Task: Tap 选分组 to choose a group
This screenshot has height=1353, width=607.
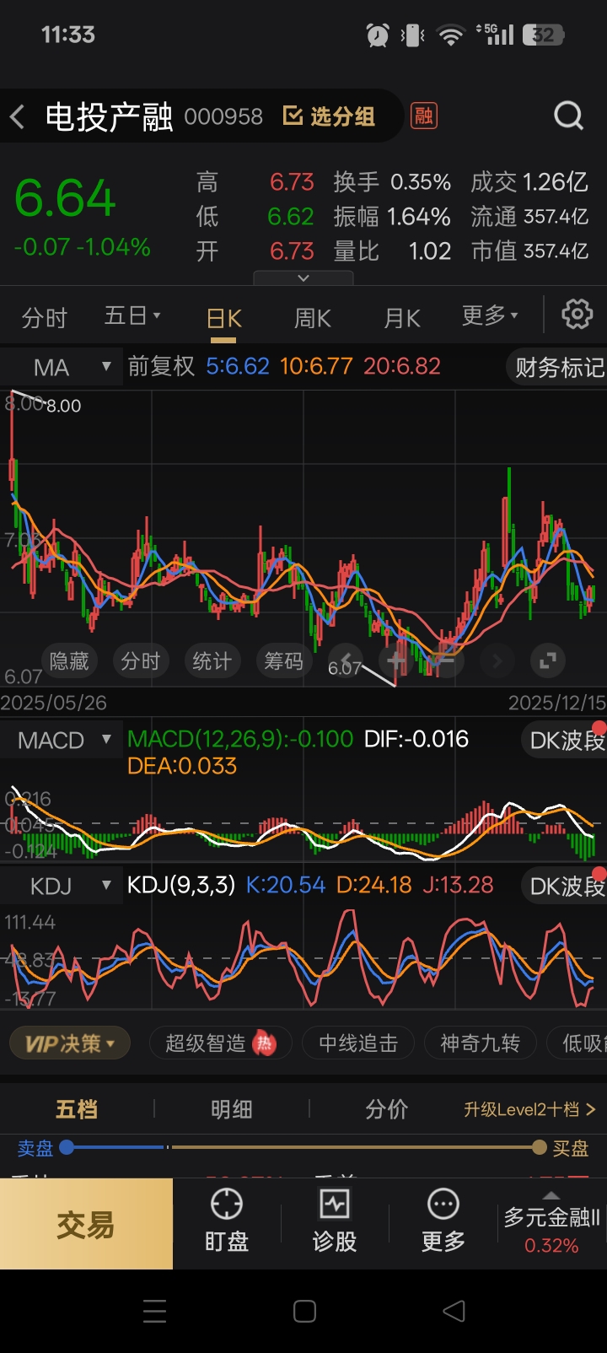Action: (x=330, y=116)
